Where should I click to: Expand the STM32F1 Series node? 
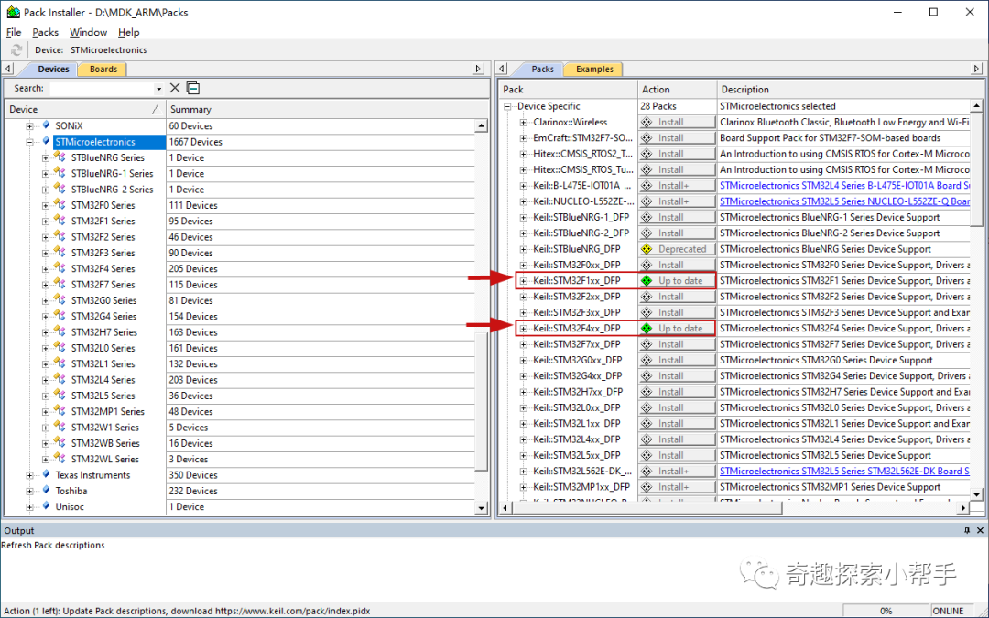pyautogui.click(x=46, y=222)
